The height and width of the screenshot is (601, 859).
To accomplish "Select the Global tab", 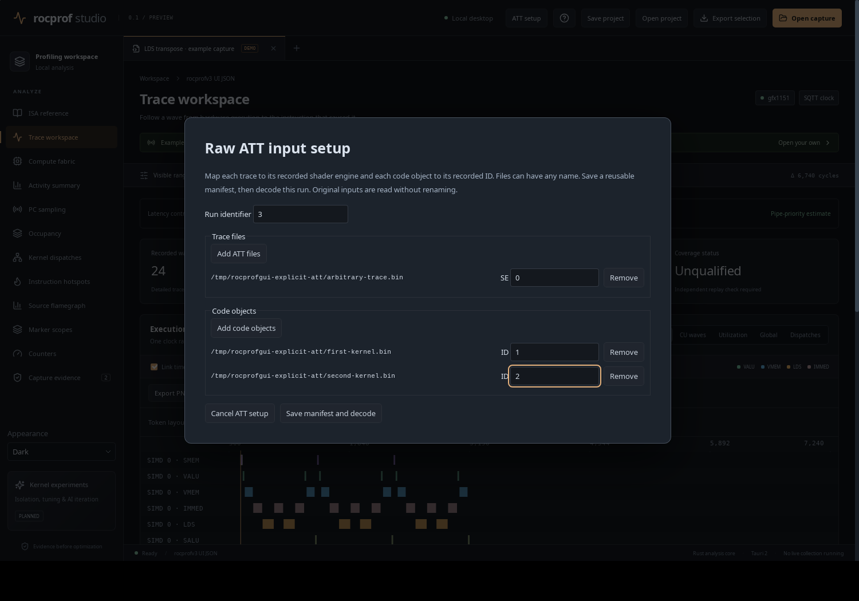I will coord(769,335).
